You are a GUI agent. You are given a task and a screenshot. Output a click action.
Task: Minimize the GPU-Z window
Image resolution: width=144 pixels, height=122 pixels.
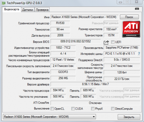point(120,2)
